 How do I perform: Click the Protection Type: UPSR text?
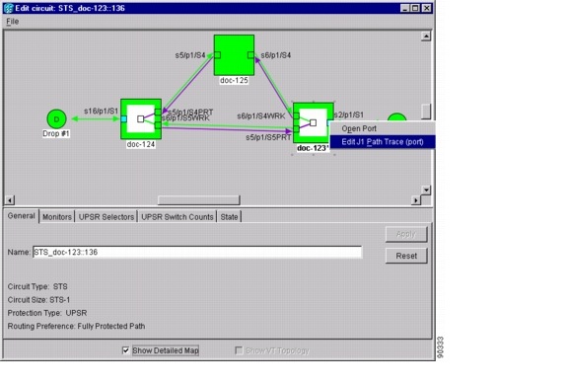(x=47, y=313)
